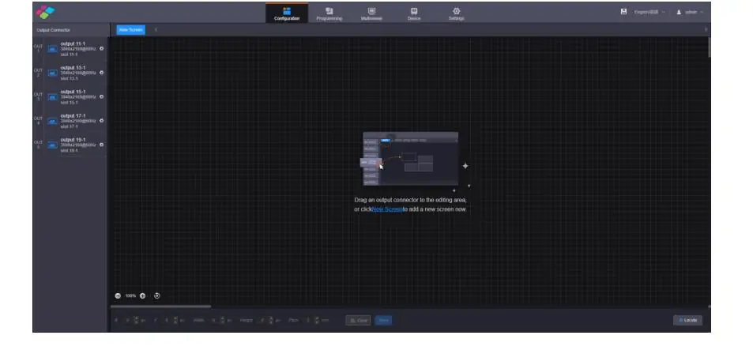Switch to the Programming tab

(x=329, y=13)
